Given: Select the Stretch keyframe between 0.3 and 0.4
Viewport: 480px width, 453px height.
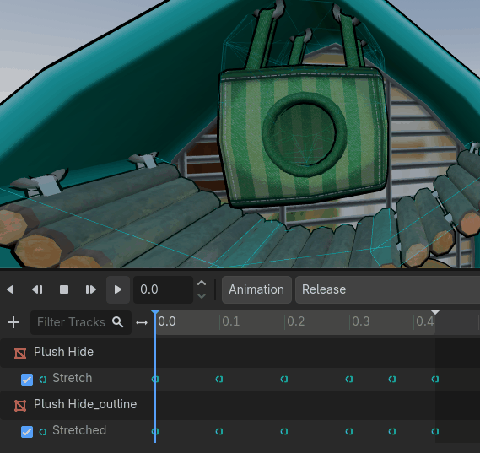Looking at the screenshot, I should coord(392,380).
